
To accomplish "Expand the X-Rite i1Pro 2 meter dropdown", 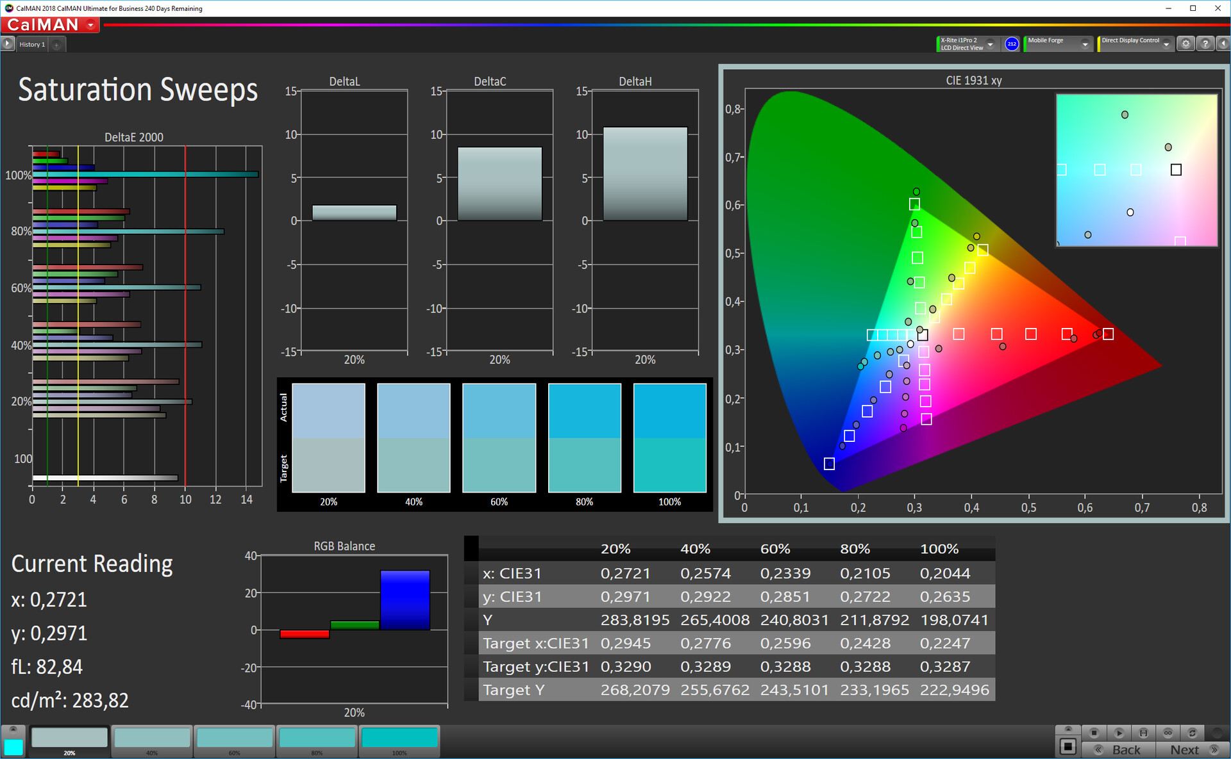I will click(x=990, y=44).
